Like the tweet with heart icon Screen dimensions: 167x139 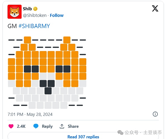pos(11,126)
